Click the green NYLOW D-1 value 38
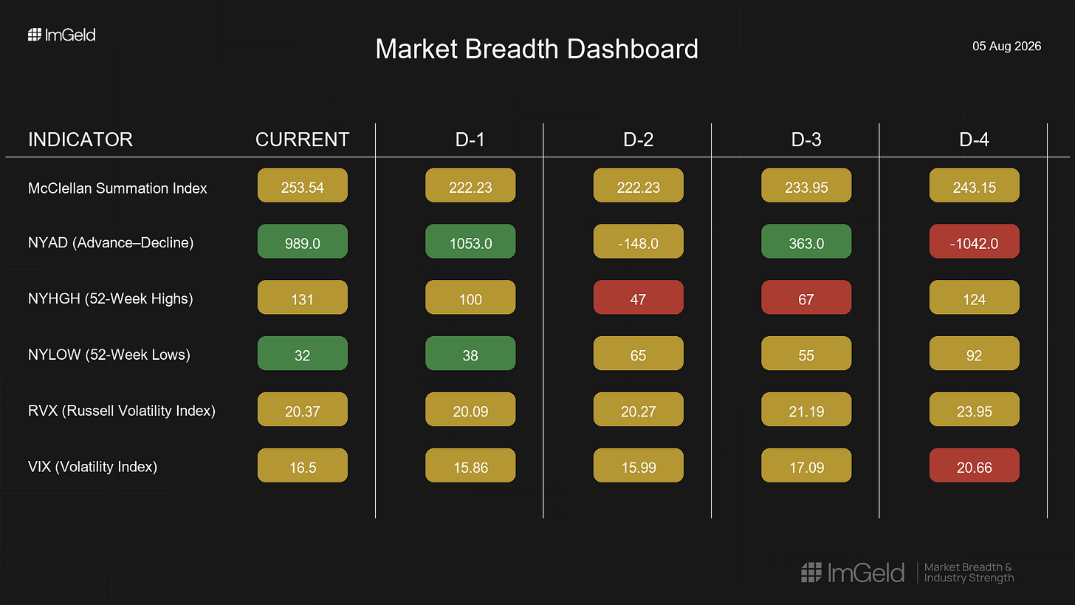1075x605 pixels. (470, 354)
